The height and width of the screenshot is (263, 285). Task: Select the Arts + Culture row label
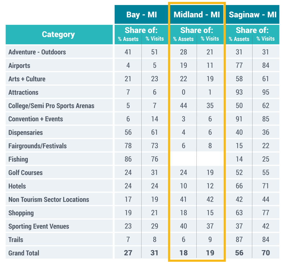pos(27,79)
